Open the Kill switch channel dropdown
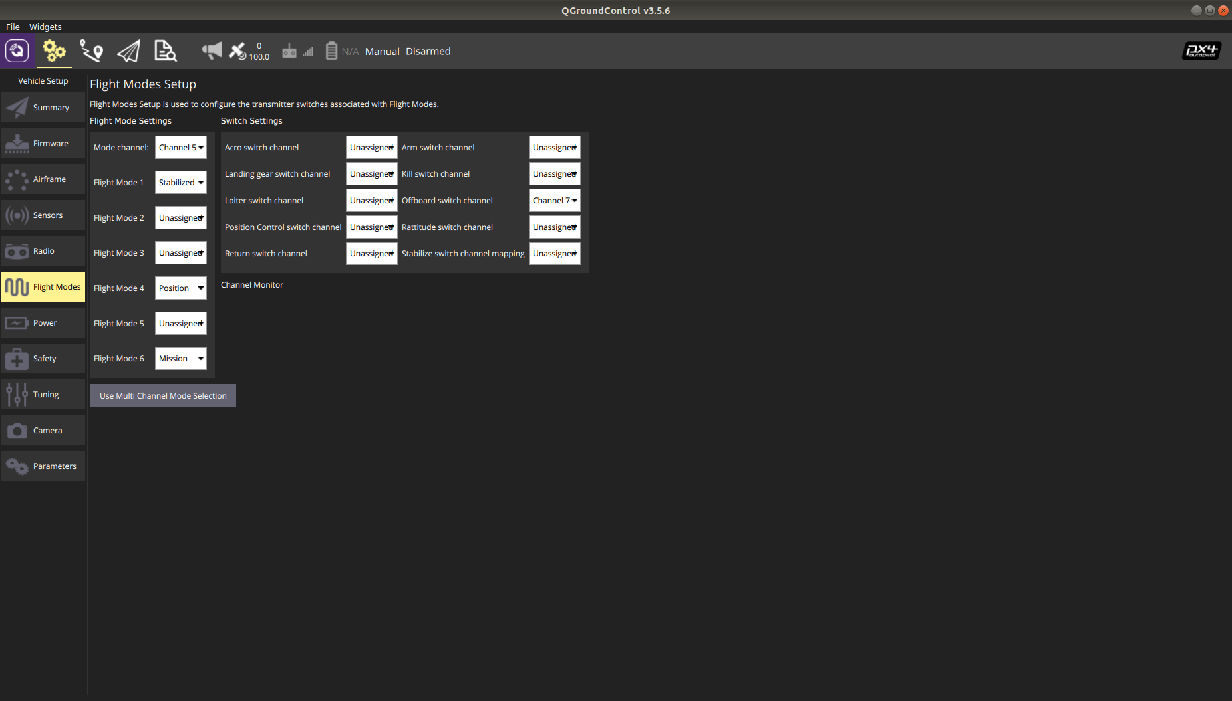Viewport: 1232px width, 701px height. (555, 174)
